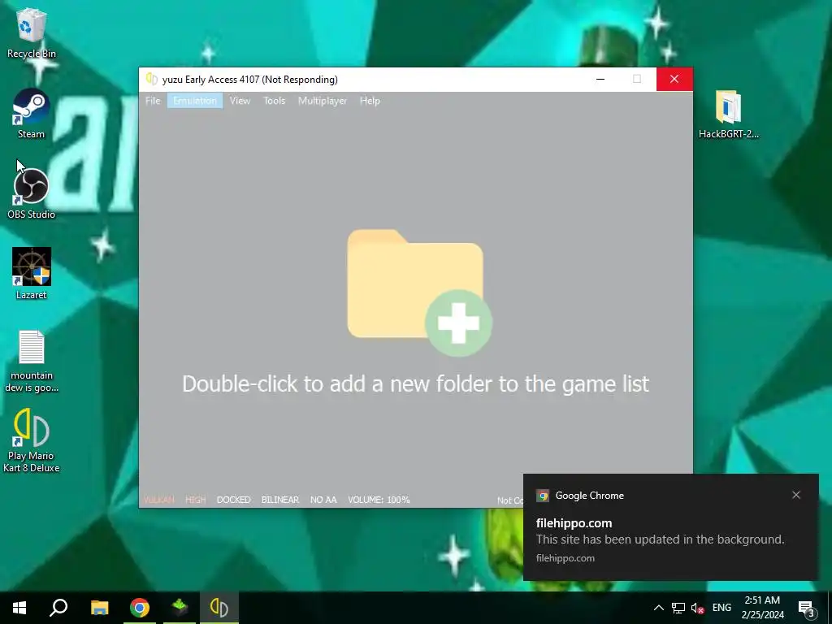This screenshot has width=832, height=624.
Task: Select the mountain dew text file icon
Action: click(x=31, y=361)
